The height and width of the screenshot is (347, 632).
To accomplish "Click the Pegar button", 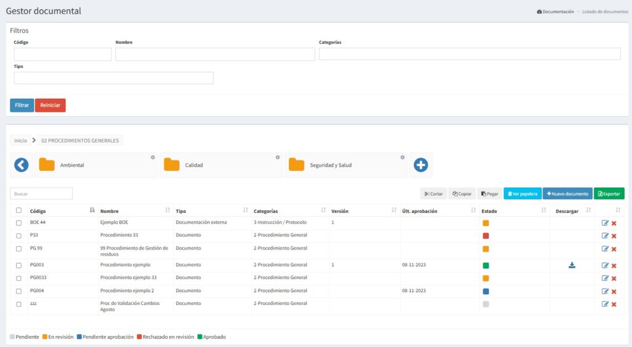I will tap(489, 194).
